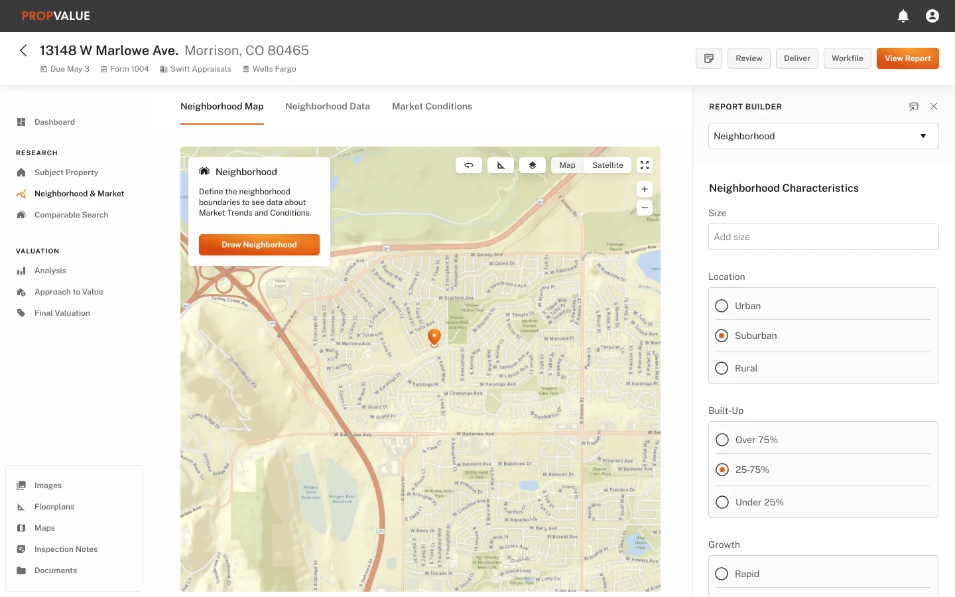The image size is (955, 597).
Task: Open the notifications bell
Action: click(903, 16)
